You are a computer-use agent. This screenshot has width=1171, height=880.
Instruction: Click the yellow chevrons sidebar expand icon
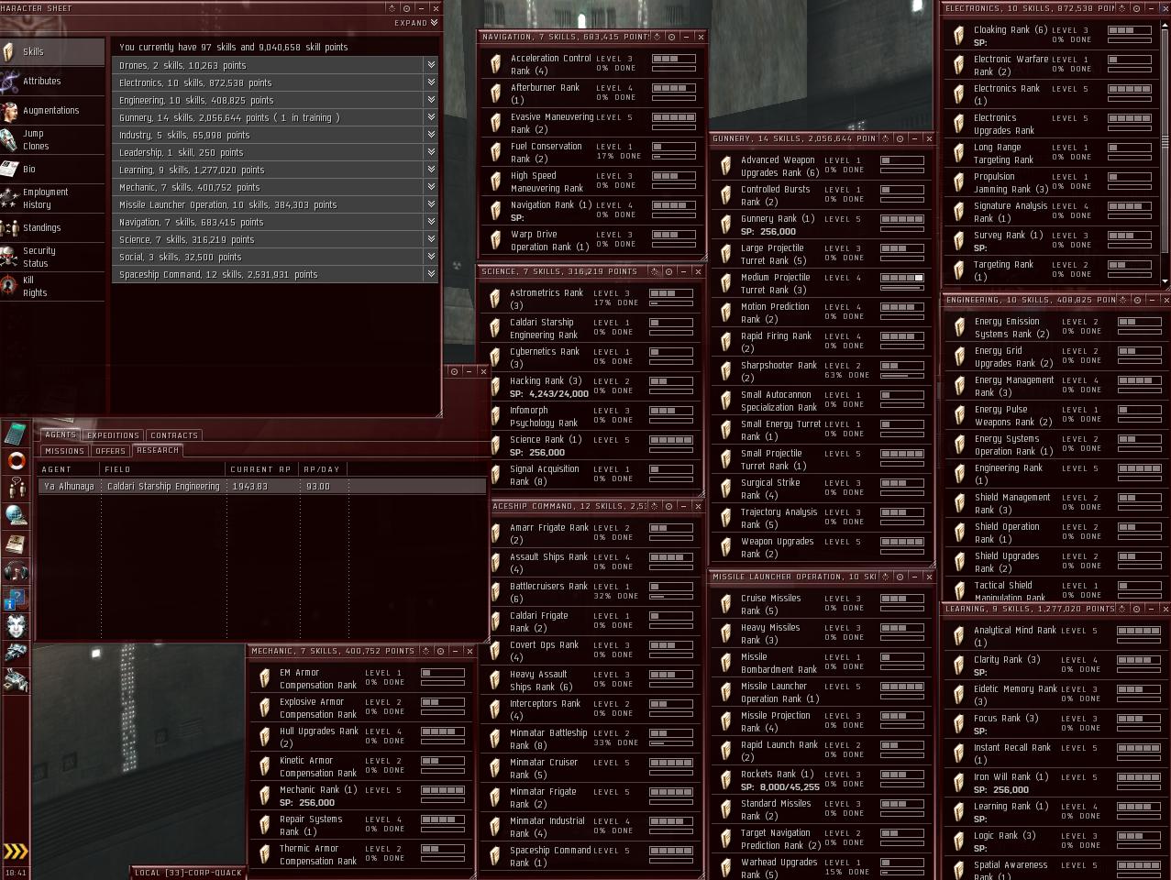point(16,852)
